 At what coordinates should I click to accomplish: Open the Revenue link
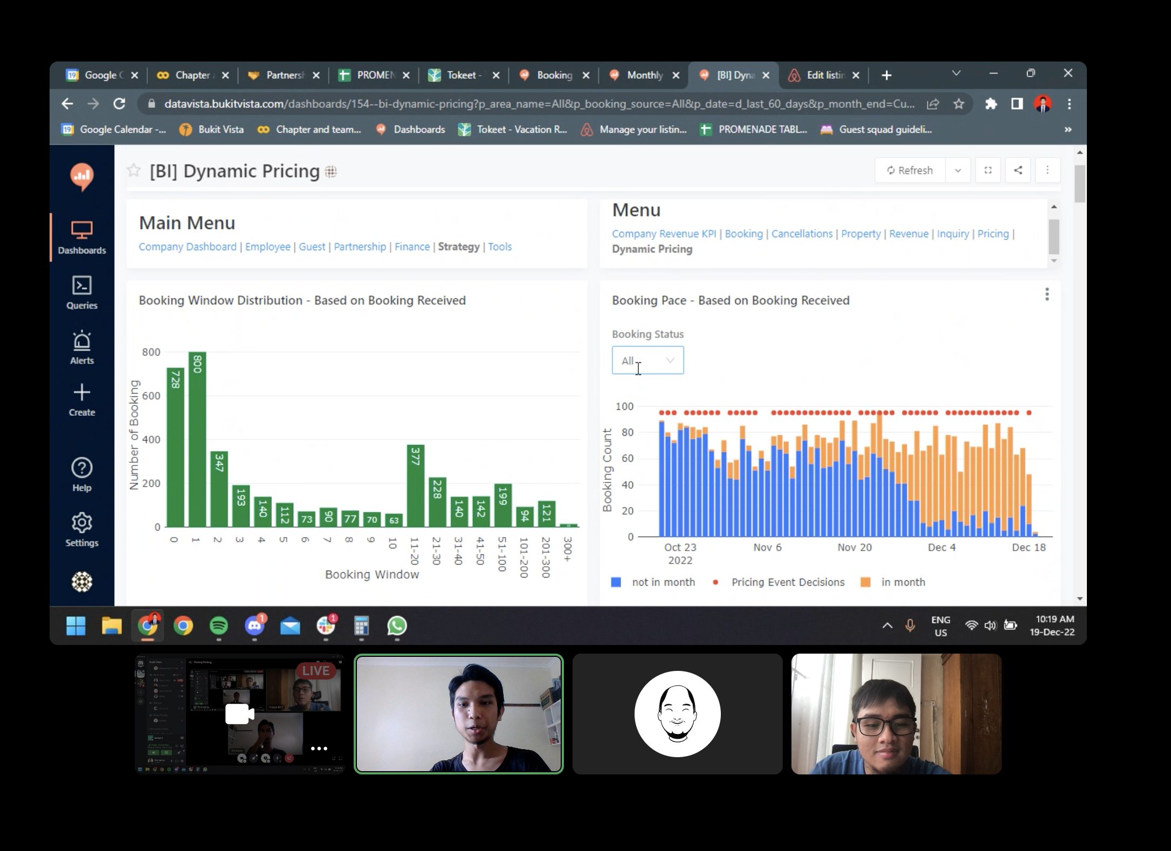tap(909, 234)
